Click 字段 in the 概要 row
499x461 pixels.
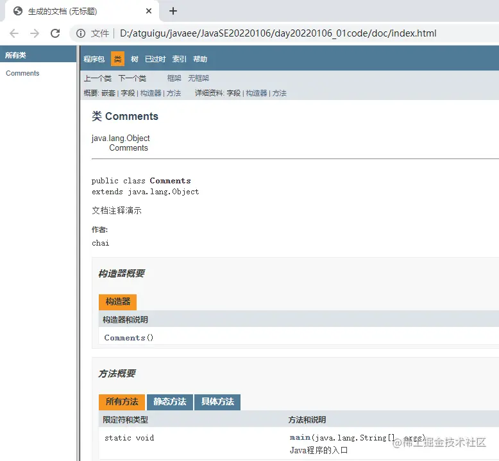128,93
